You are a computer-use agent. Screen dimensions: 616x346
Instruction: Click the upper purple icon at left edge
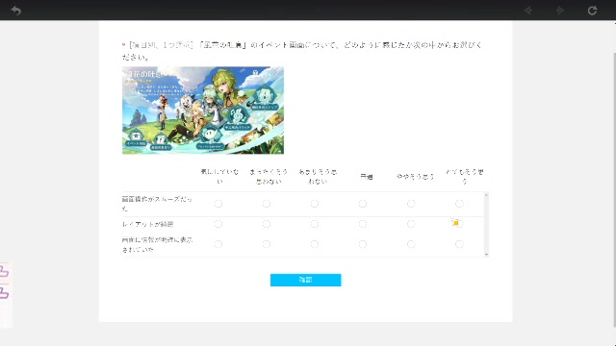4,271
